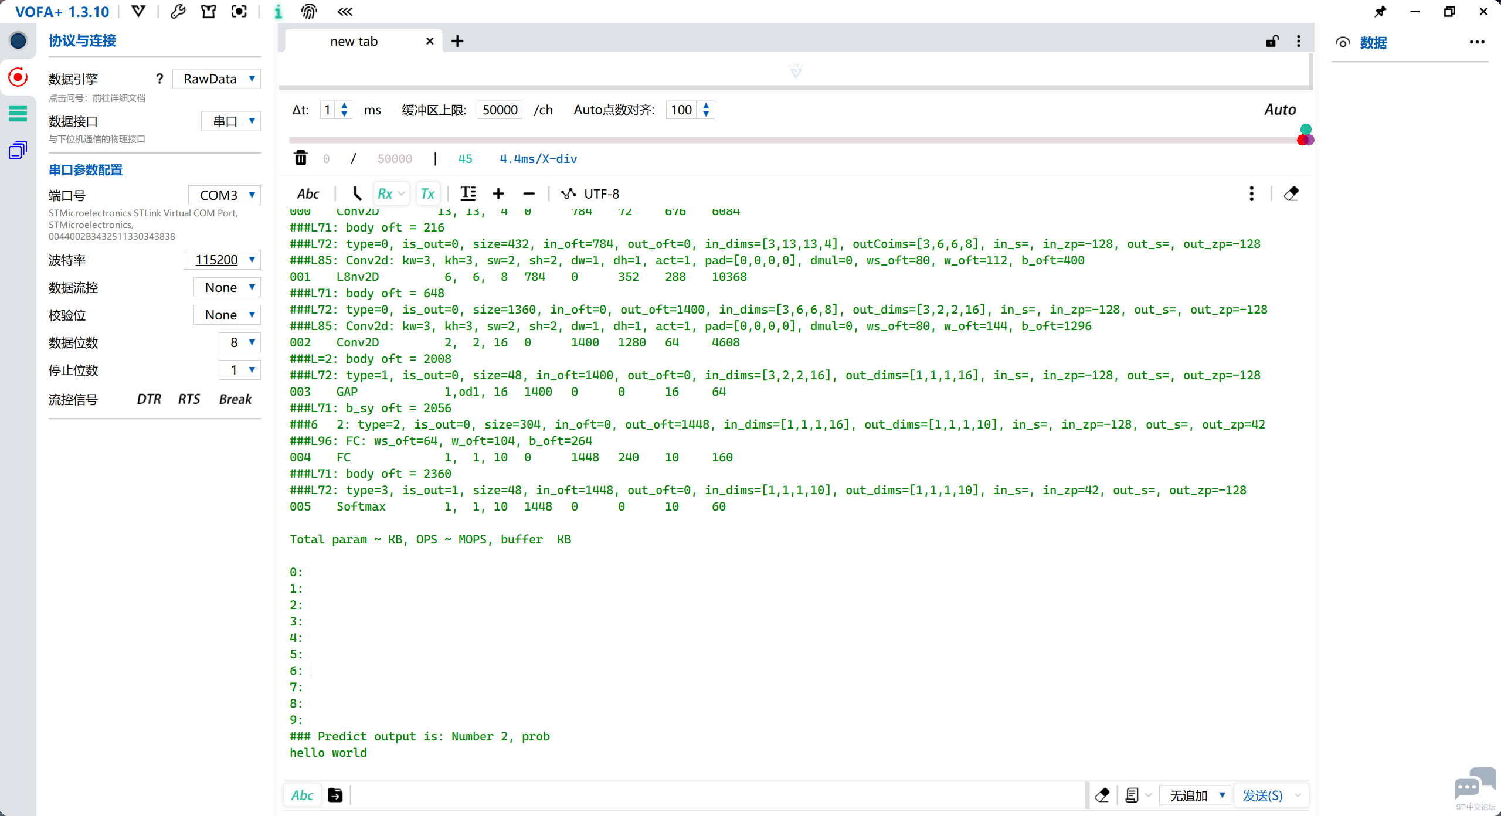Screen dimensions: 1501x816
Task: Click the increase font plus icon
Action: [498, 193]
